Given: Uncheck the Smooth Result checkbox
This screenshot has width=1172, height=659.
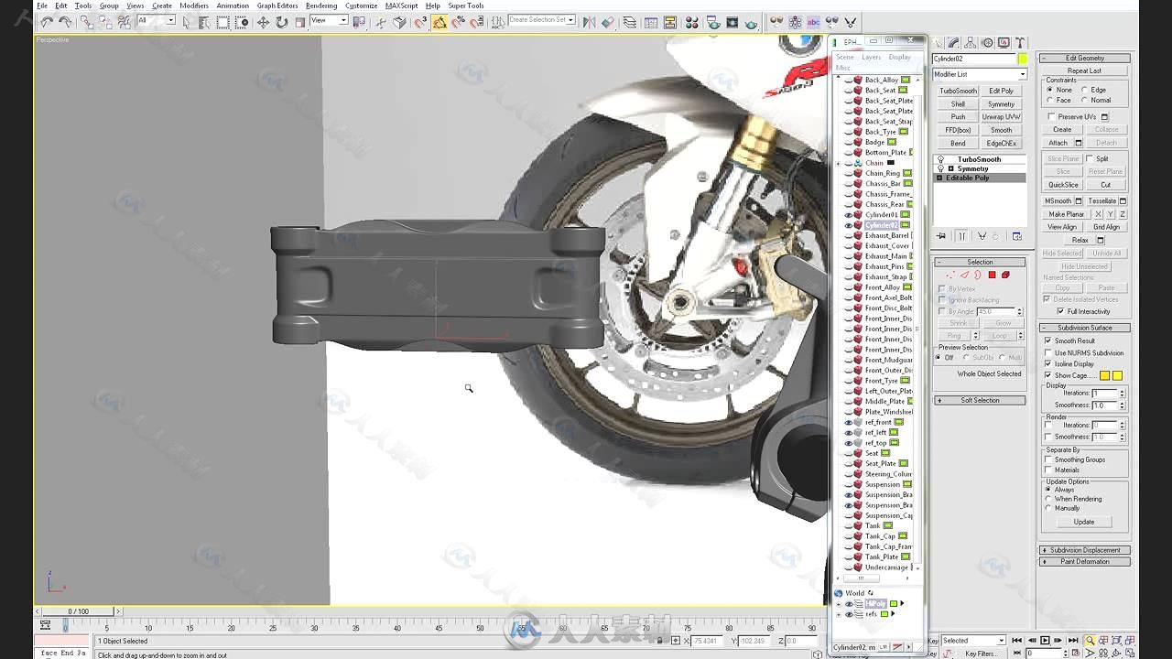Looking at the screenshot, I should [1048, 340].
